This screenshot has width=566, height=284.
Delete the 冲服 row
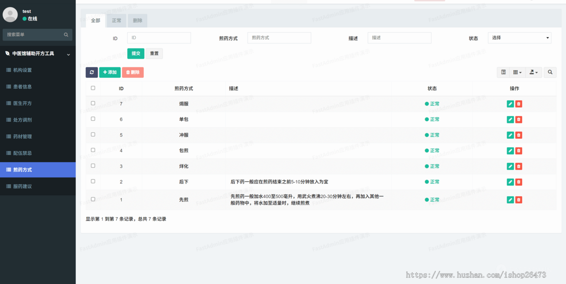pos(519,135)
